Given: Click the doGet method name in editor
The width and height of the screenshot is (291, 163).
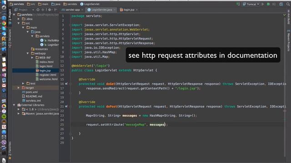Looking at the screenshot, I should pyautogui.click(x=110, y=84).
